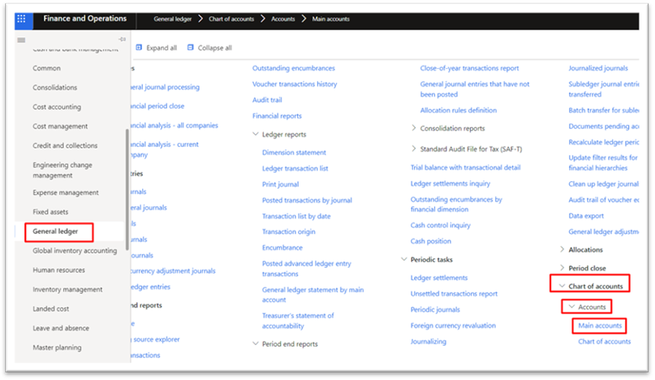This screenshot has height=380, width=655.
Task: Open Ledger settlements periodic task
Action: point(439,278)
